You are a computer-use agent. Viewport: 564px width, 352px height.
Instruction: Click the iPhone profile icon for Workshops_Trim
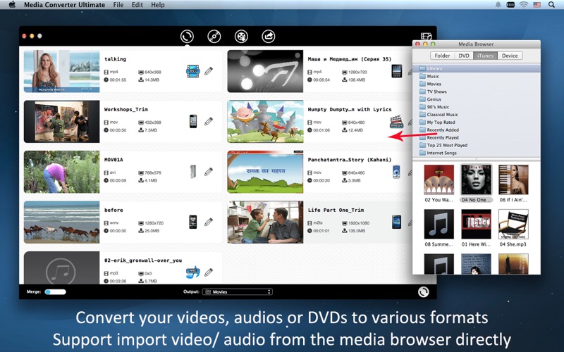click(x=193, y=121)
